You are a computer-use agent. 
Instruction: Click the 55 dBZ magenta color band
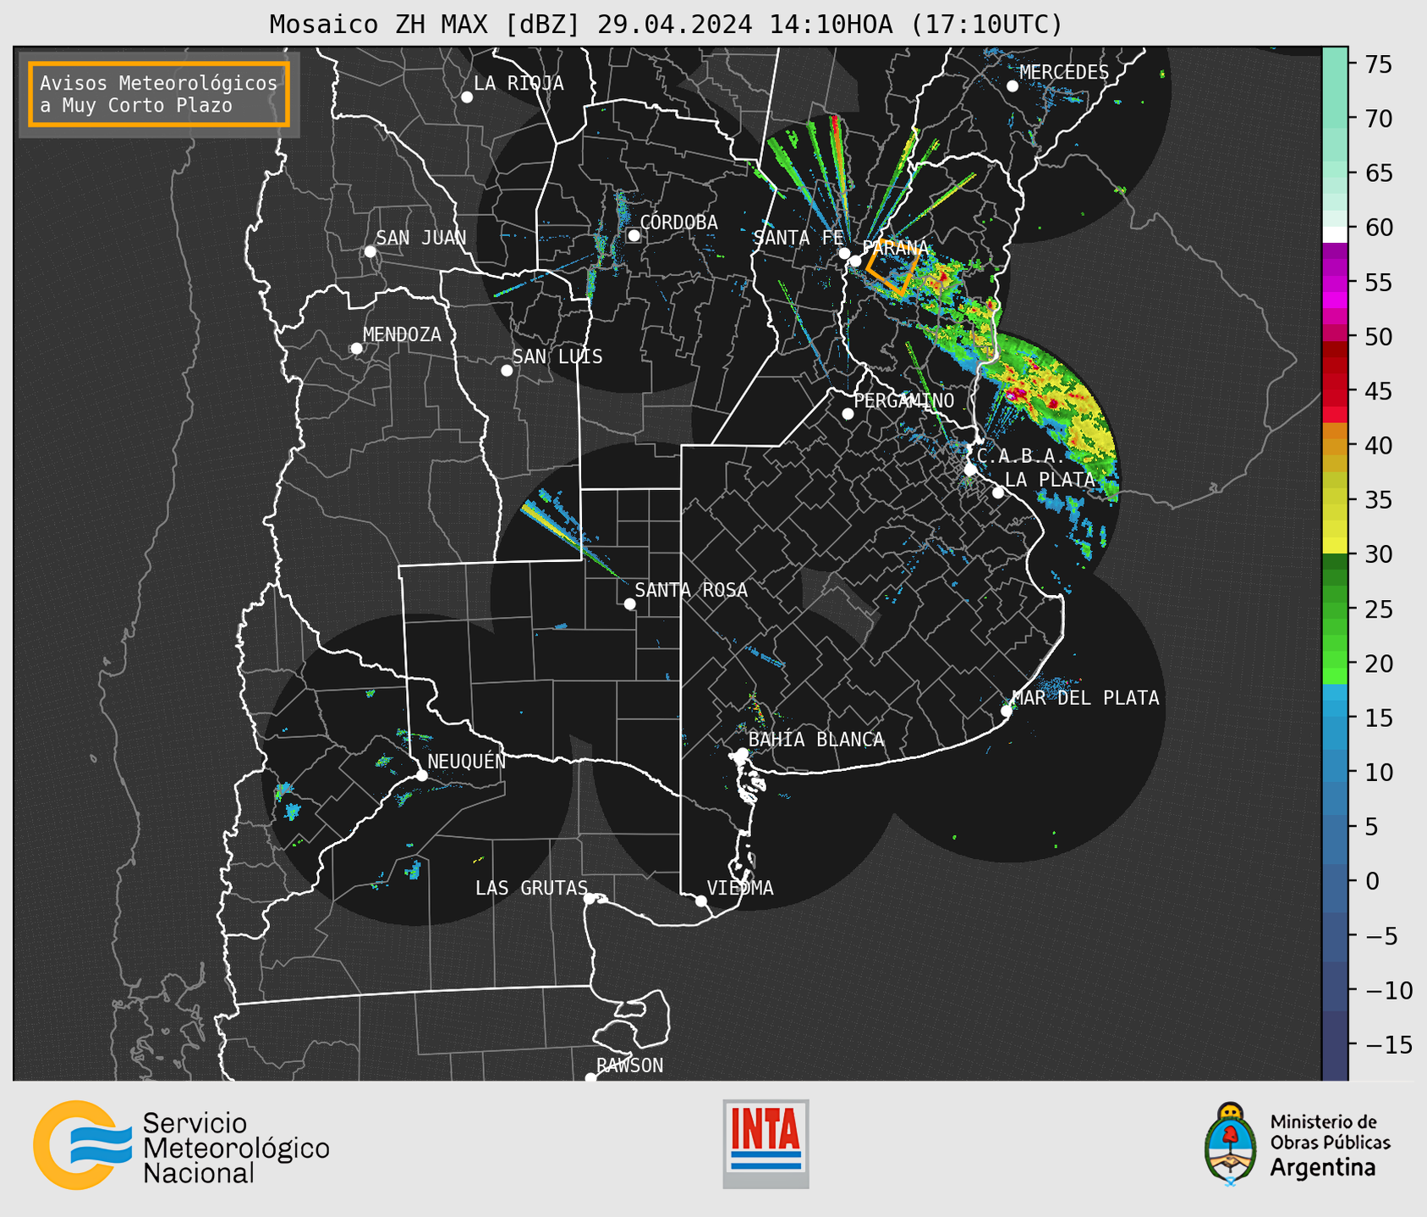(1335, 282)
